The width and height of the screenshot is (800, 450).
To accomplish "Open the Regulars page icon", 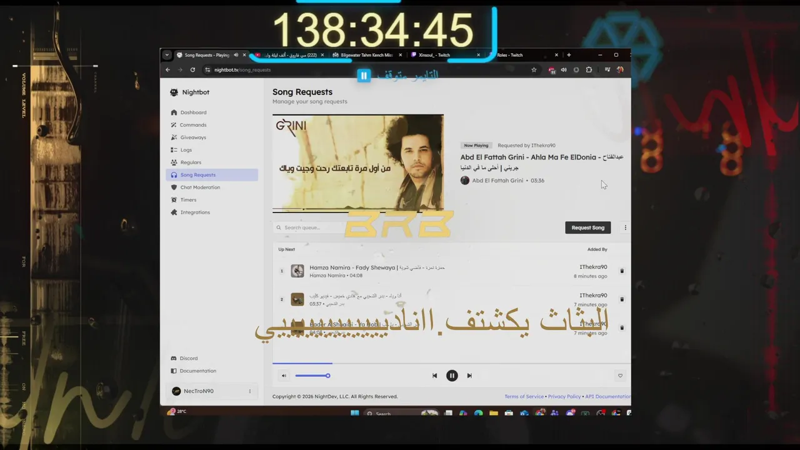I will pos(174,162).
